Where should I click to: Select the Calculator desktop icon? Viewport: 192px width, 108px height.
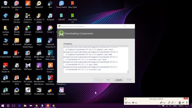(61, 91)
